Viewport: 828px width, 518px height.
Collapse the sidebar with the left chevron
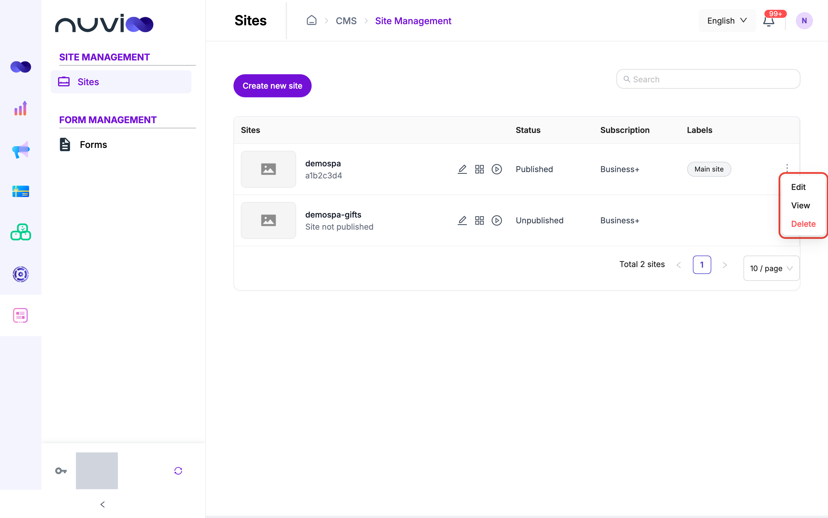[x=103, y=504]
